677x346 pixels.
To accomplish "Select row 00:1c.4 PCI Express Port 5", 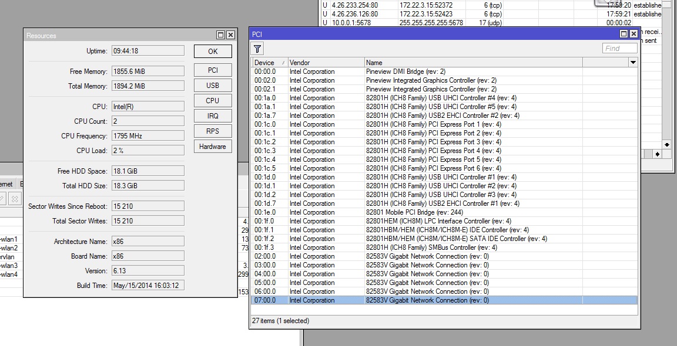I will point(445,160).
